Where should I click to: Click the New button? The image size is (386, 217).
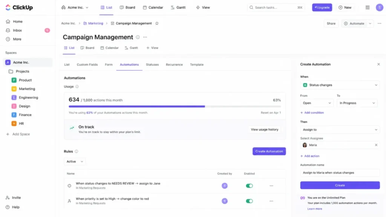pos(345,8)
